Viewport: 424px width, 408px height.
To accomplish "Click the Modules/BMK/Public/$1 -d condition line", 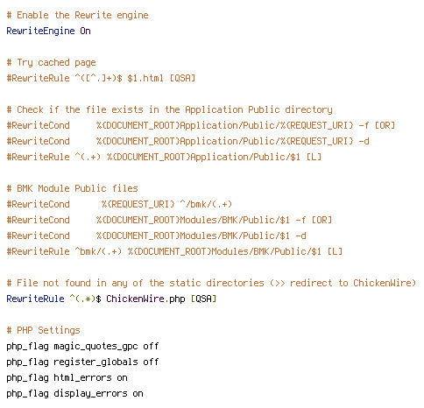I will pyautogui.click(x=156, y=236).
